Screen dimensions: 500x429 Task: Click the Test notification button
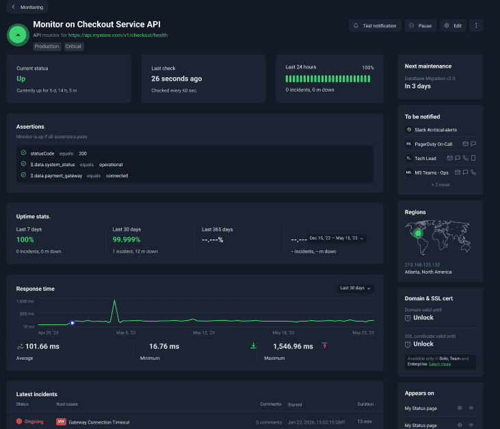pos(374,26)
